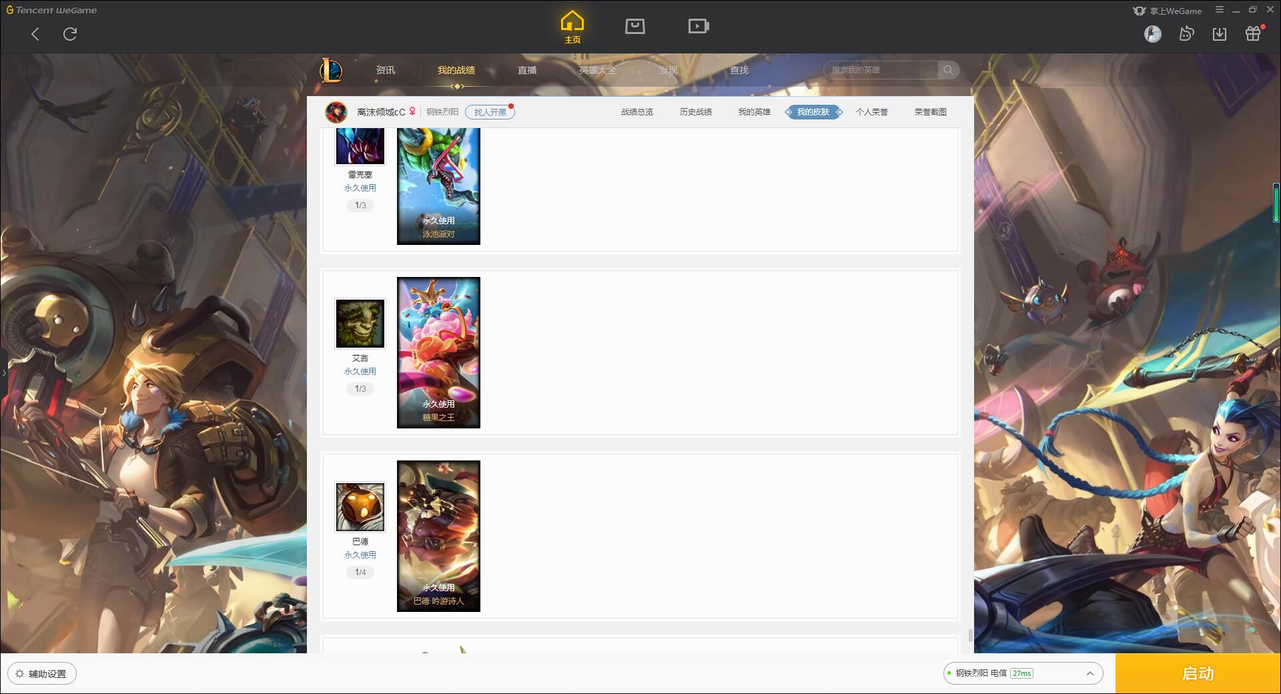Click 永久使用 under the 巴德 name
The width and height of the screenshot is (1281, 694).
pos(360,555)
